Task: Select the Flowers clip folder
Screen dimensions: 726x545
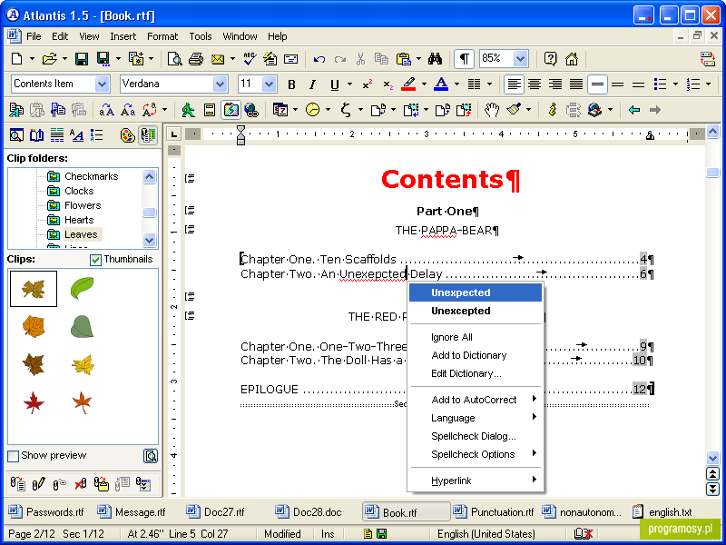Action: pyautogui.click(x=83, y=205)
